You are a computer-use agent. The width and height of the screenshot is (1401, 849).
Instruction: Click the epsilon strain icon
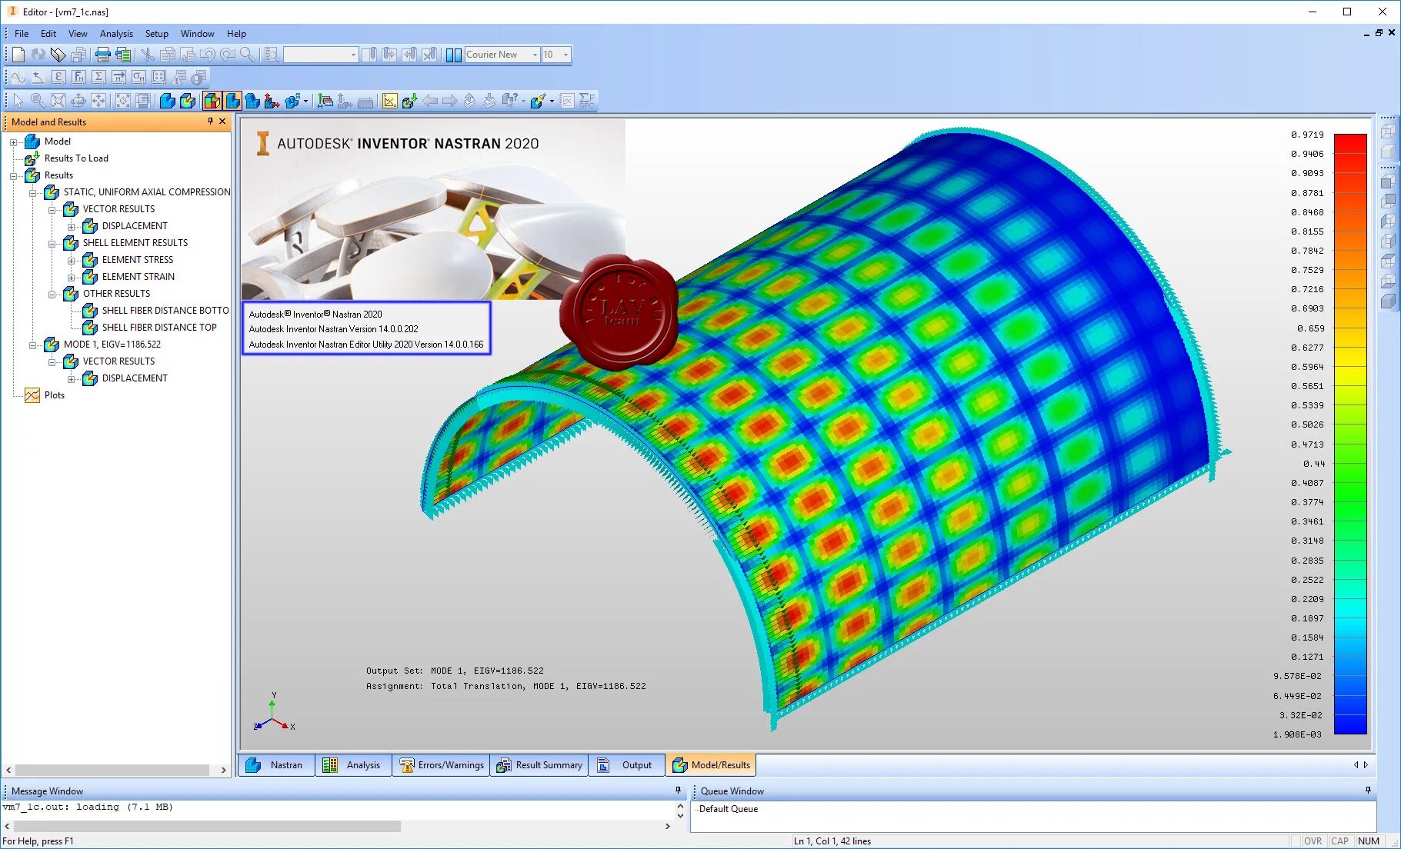[x=58, y=78]
